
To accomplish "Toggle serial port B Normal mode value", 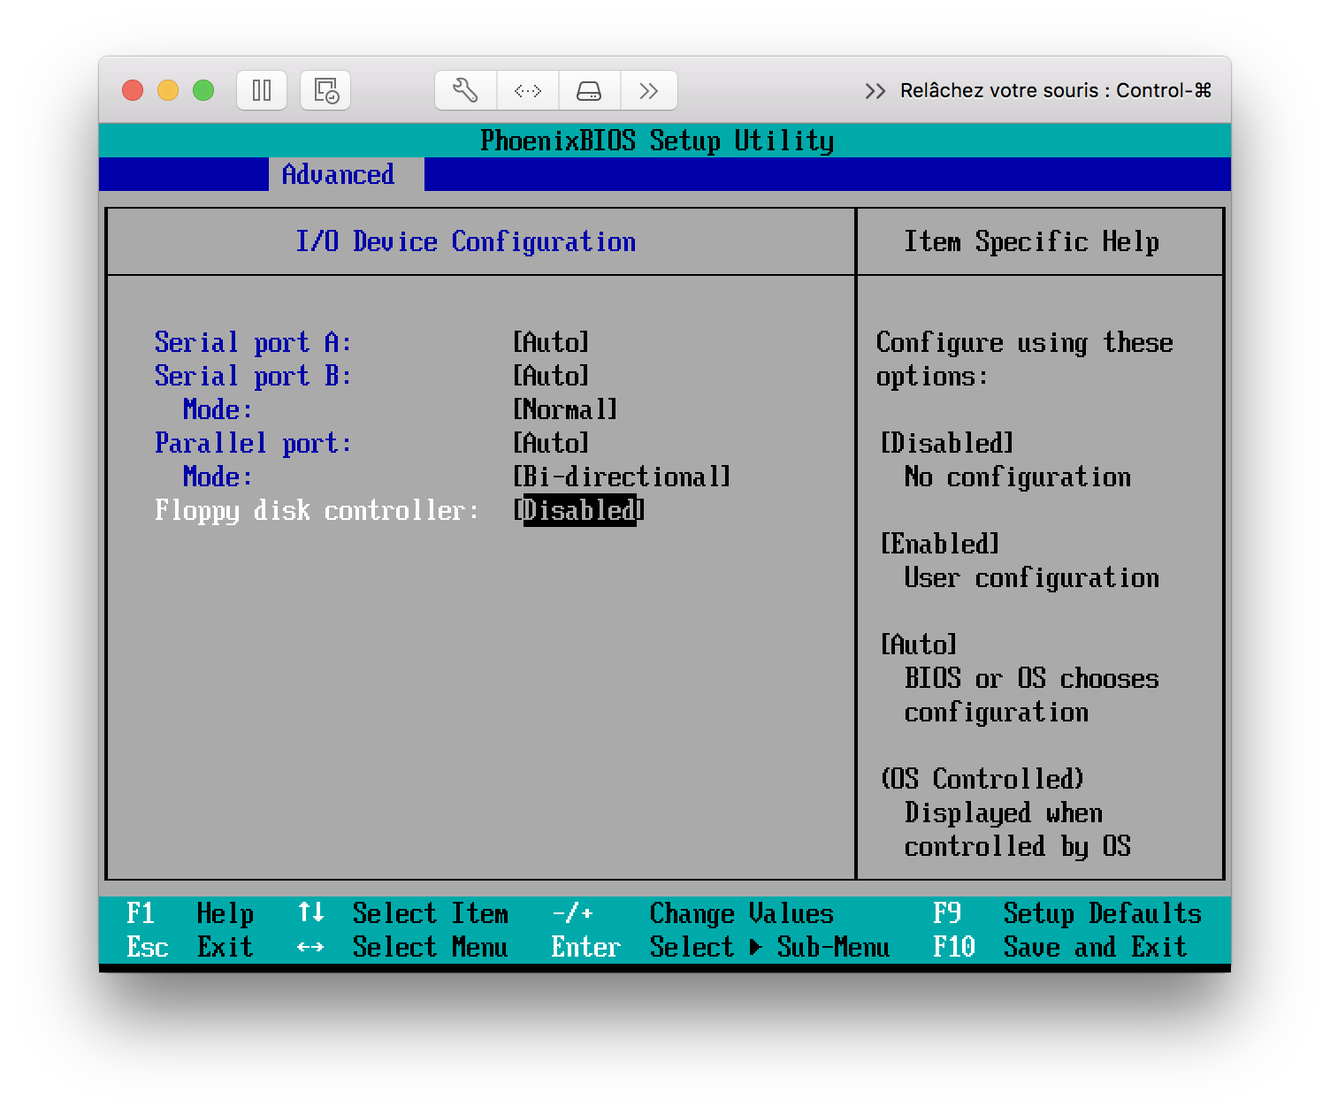I will (565, 409).
